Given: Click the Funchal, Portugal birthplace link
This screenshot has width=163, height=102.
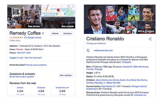Looking at the screenshot, I should [94, 69].
